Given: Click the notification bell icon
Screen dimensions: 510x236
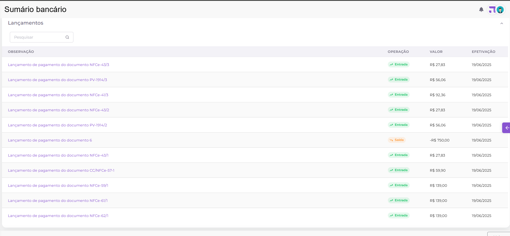Looking at the screenshot, I should [x=481, y=10].
